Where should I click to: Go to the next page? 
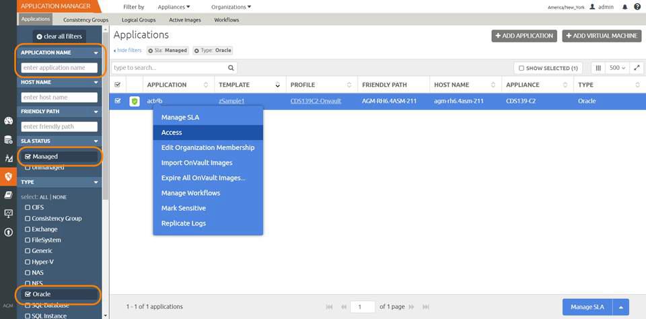pyautogui.click(x=412, y=307)
